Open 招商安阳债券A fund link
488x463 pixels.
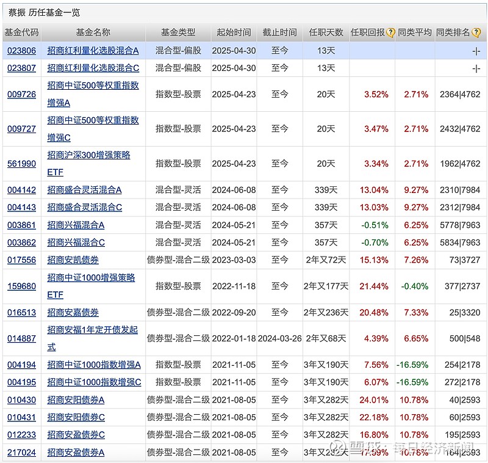pos(76,400)
